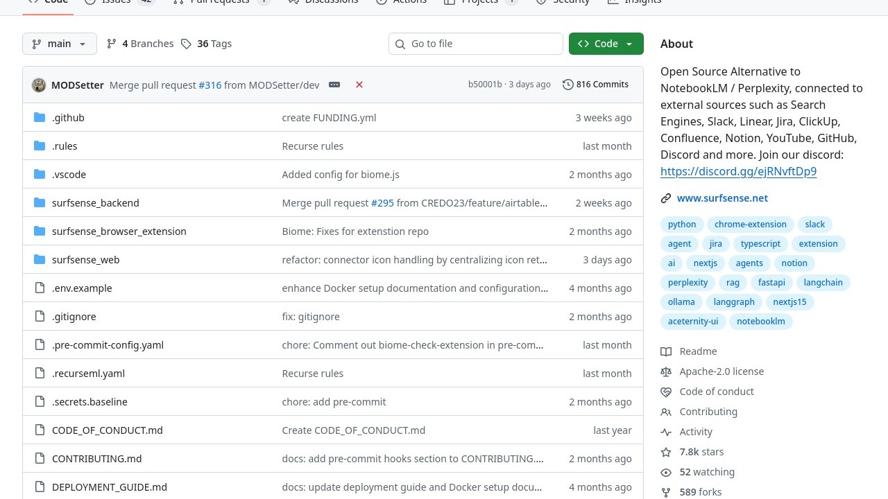This screenshot has height=499, width=888.
Task: Expand the green Code dropdown
Action: [606, 44]
